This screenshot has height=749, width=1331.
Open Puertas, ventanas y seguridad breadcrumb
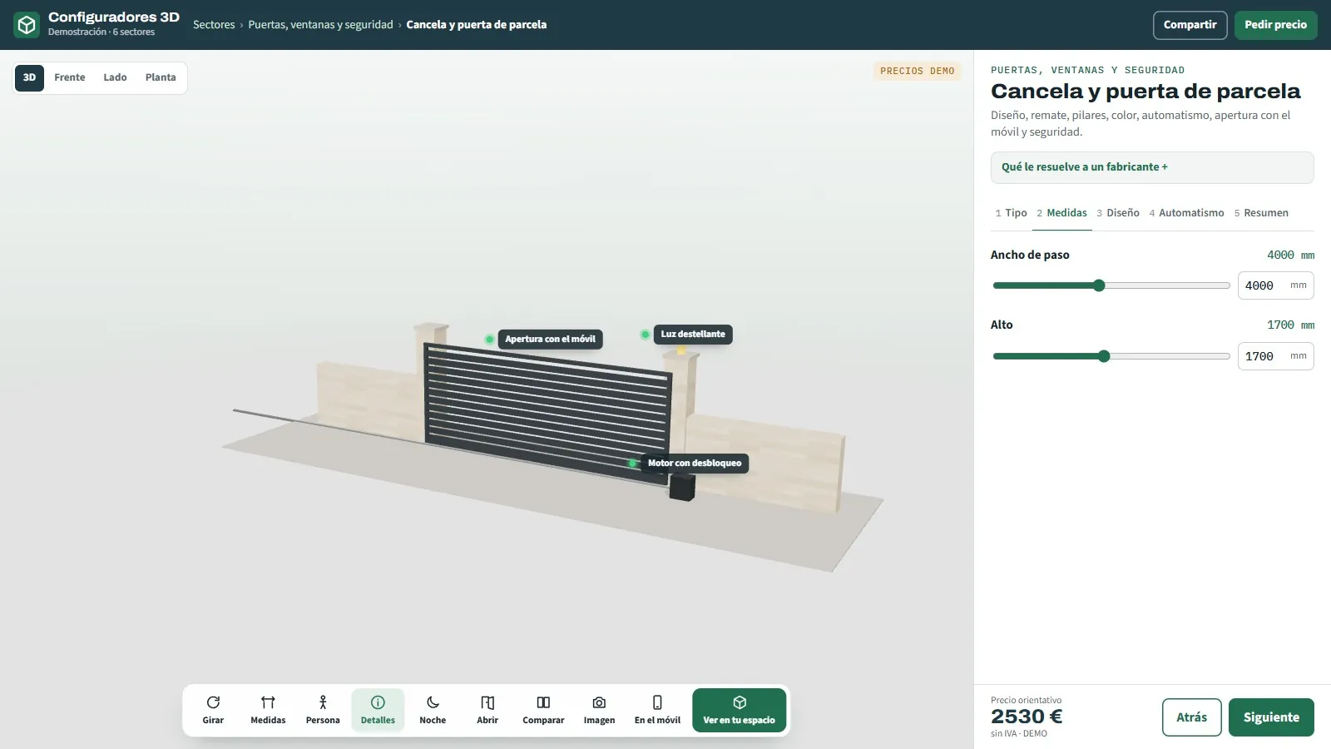[320, 25]
